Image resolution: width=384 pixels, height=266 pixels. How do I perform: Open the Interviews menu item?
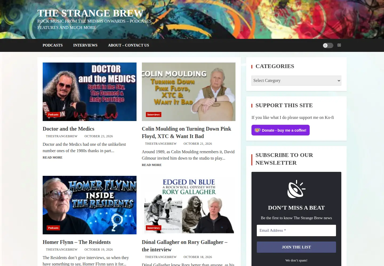[85, 45]
